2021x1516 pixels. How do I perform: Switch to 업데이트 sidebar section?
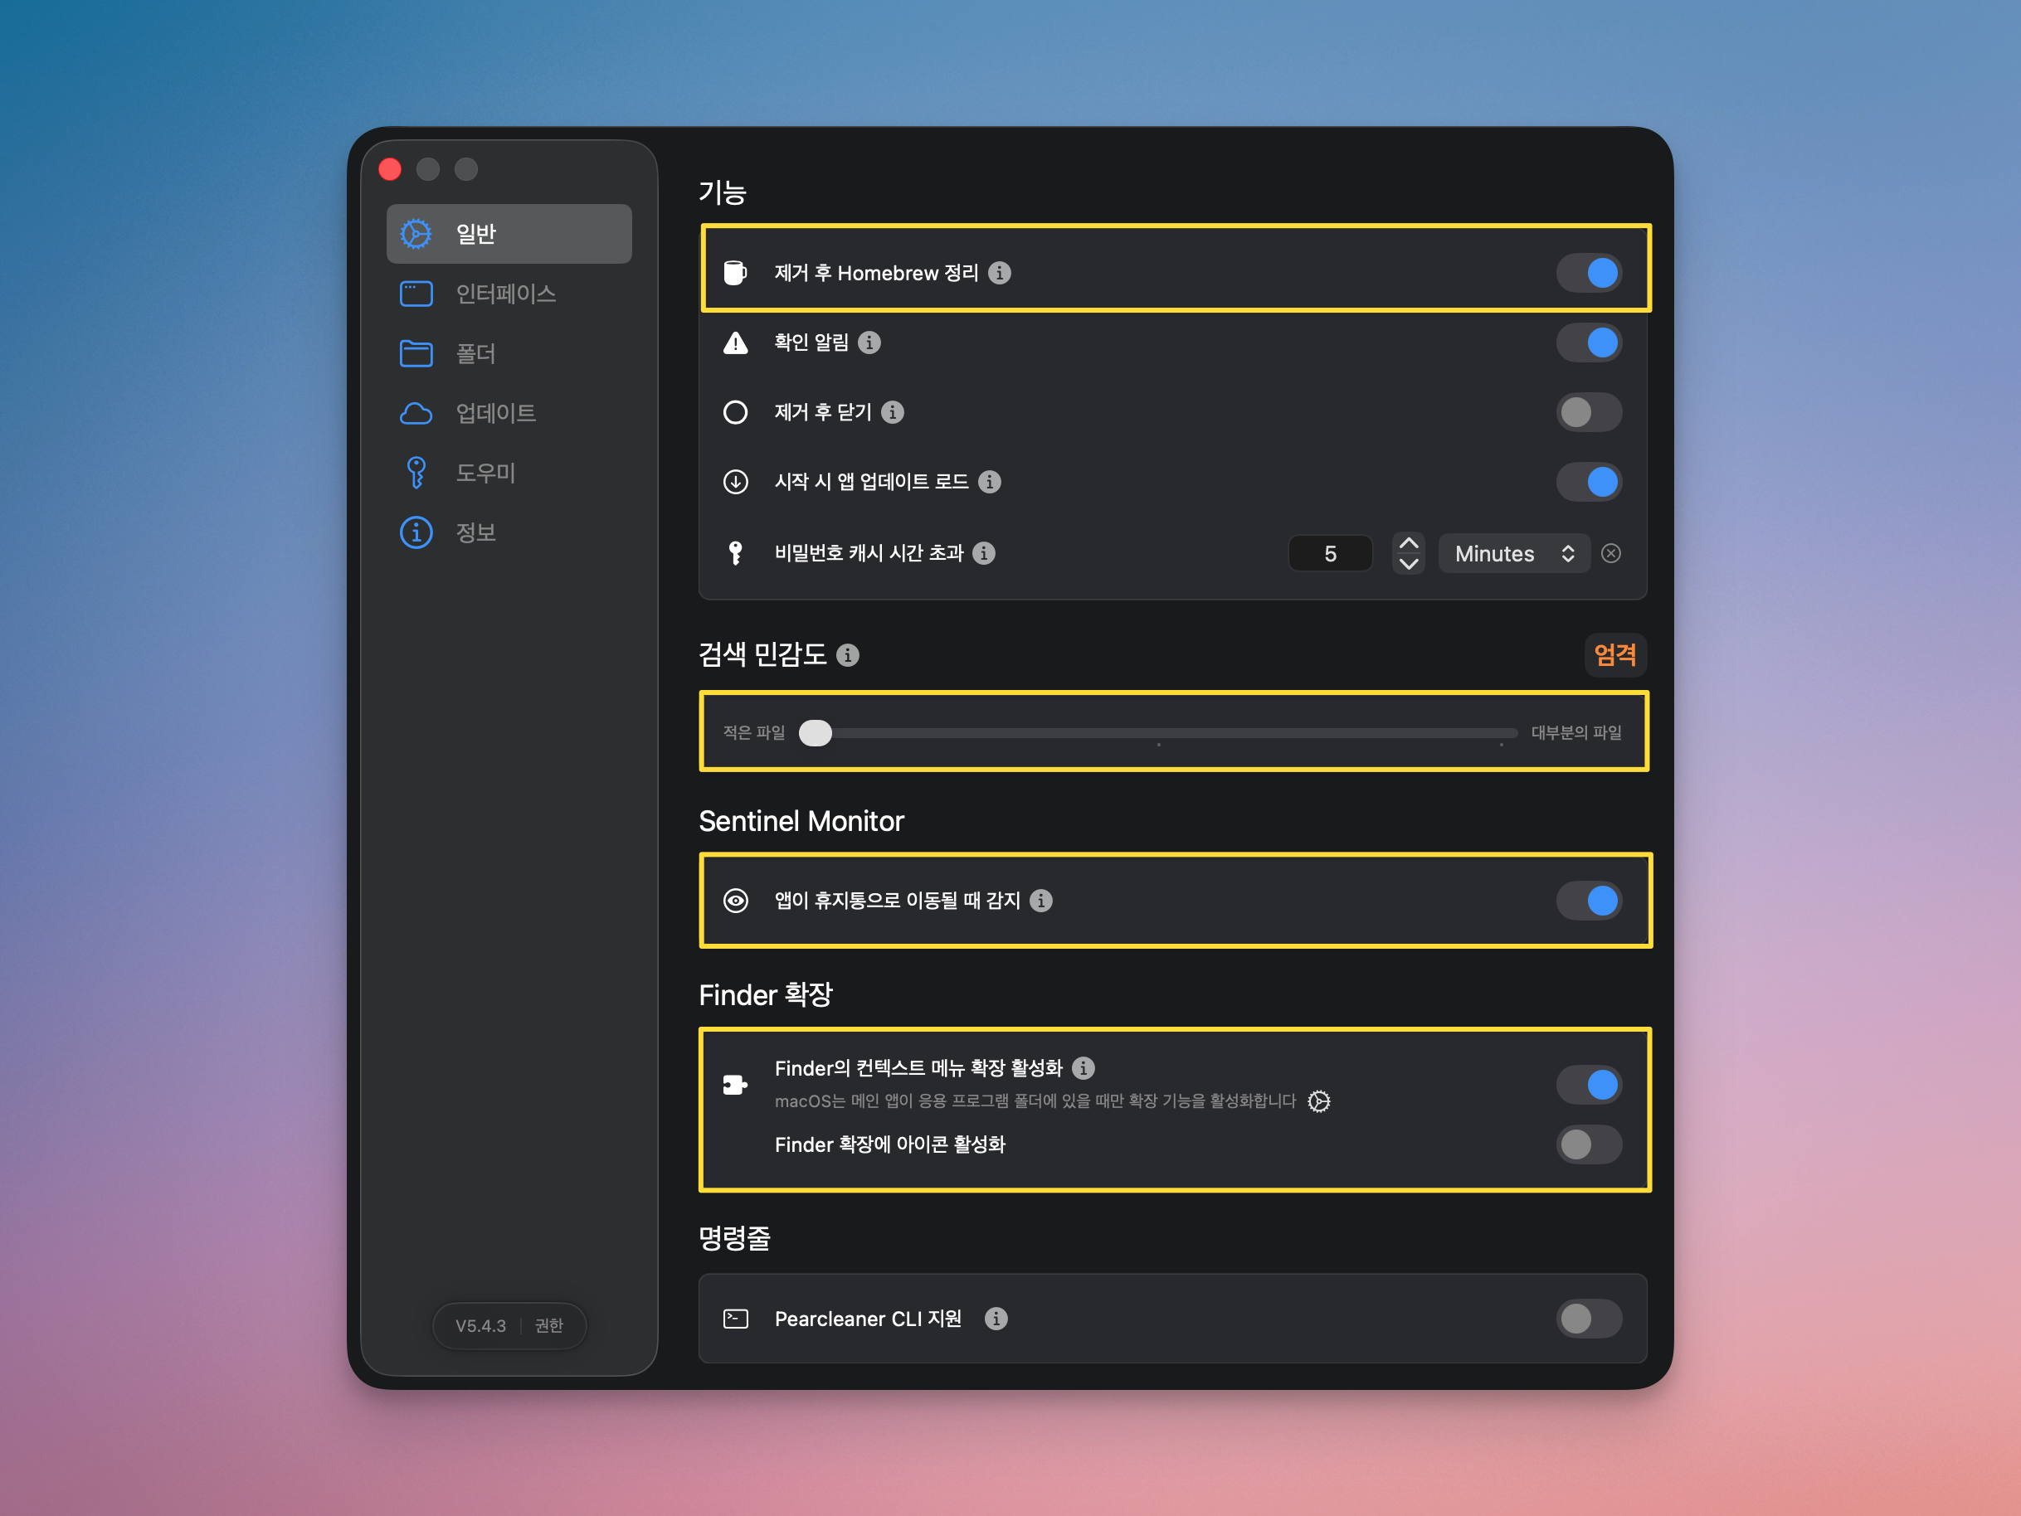tap(495, 414)
